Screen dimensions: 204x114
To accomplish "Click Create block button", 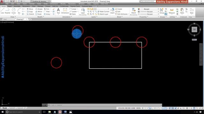I will click(119, 9).
